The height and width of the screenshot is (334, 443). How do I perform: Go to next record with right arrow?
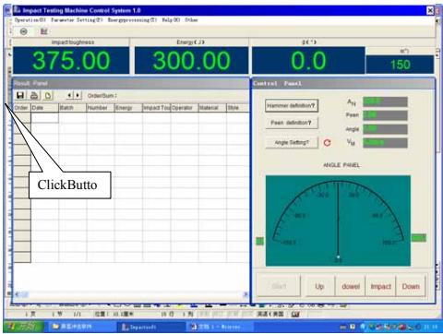pos(78,95)
